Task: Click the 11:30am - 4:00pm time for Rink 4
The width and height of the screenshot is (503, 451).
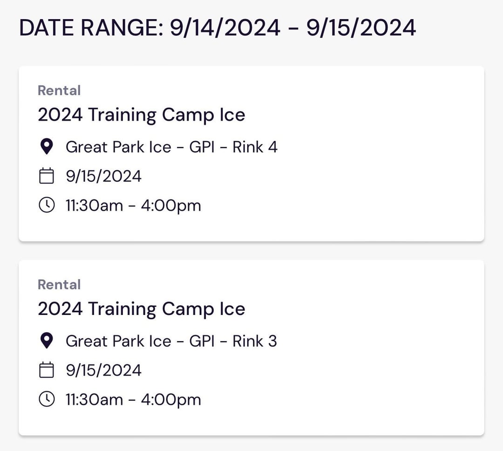Action: pos(133,205)
